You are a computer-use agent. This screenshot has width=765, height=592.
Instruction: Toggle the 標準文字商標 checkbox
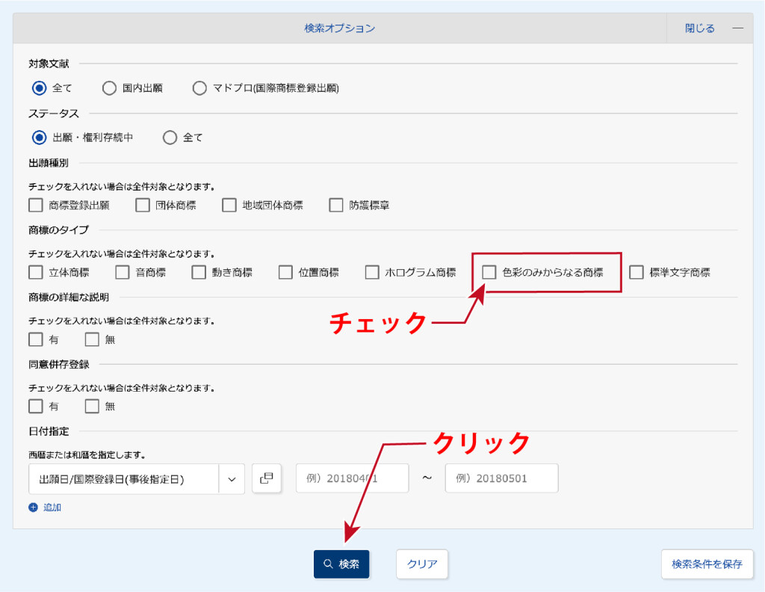tap(637, 272)
